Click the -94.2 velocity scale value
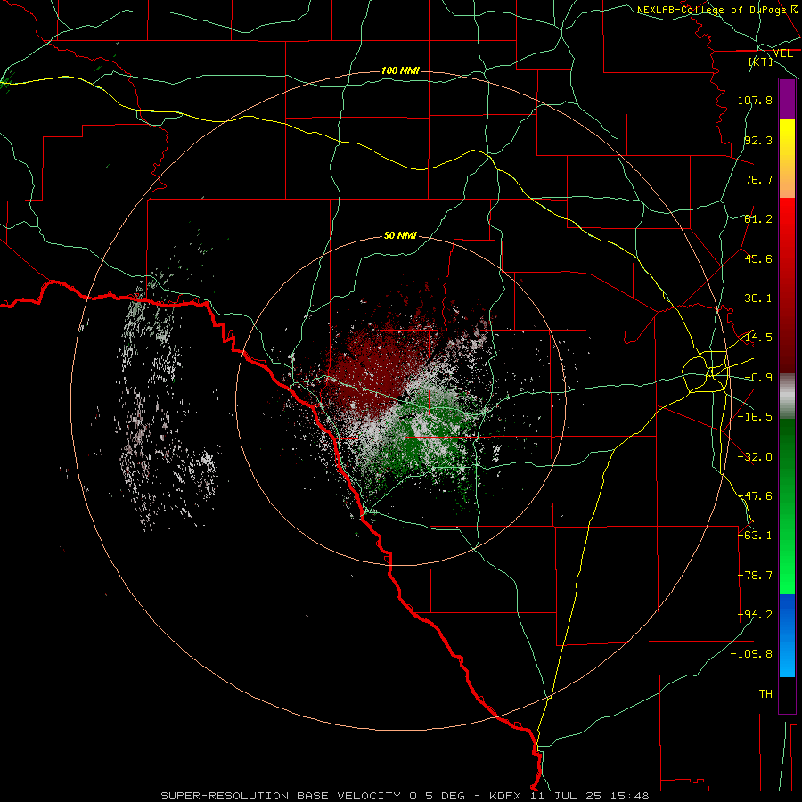802x802 pixels. point(755,615)
